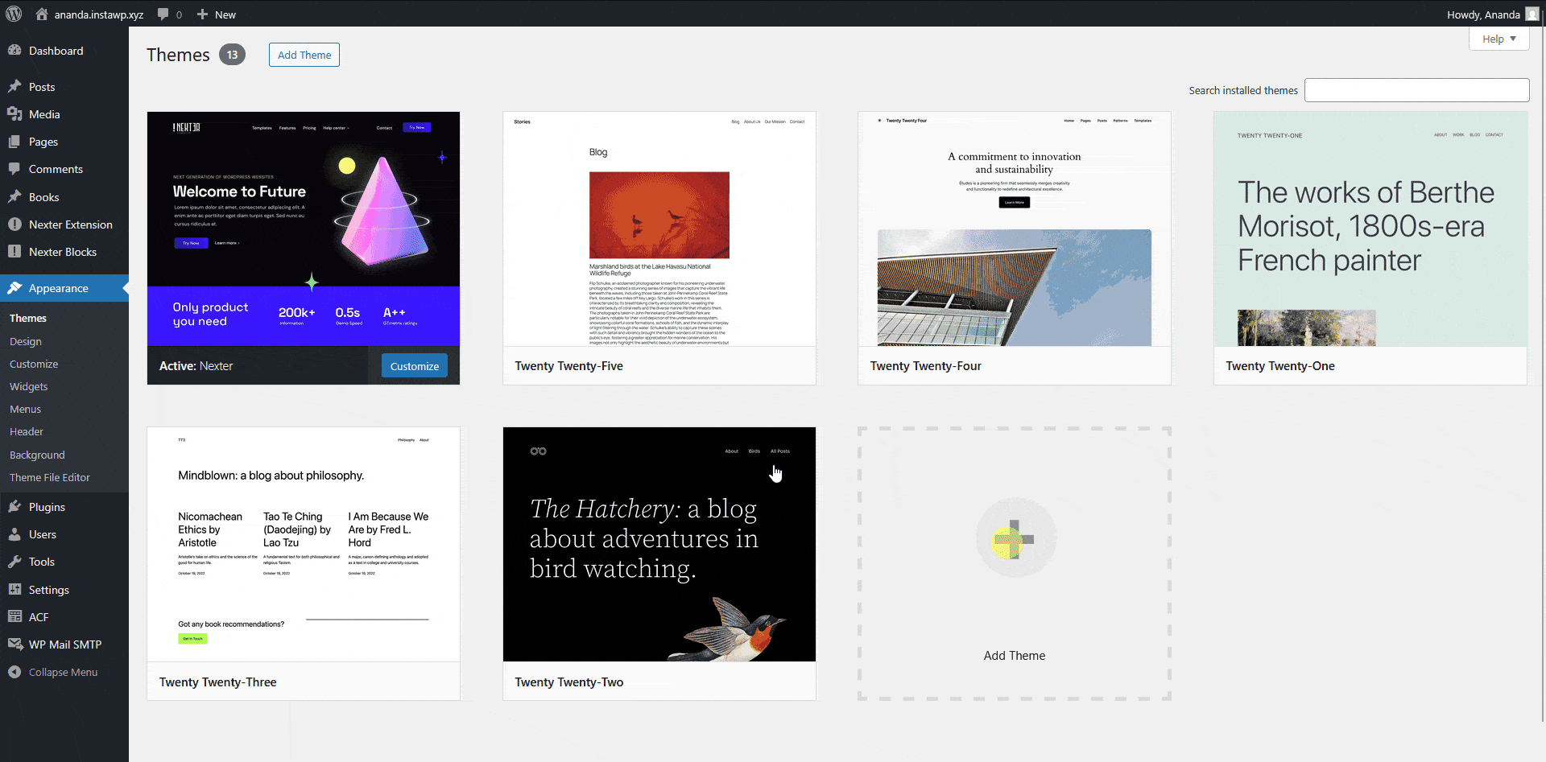Viewport: 1546px width, 762px height.
Task: Expand the Help dropdown tab
Action: coord(1498,39)
